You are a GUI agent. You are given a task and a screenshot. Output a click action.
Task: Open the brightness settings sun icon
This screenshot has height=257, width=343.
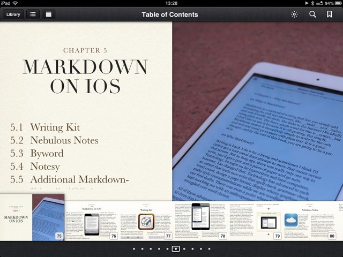click(x=294, y=14)
